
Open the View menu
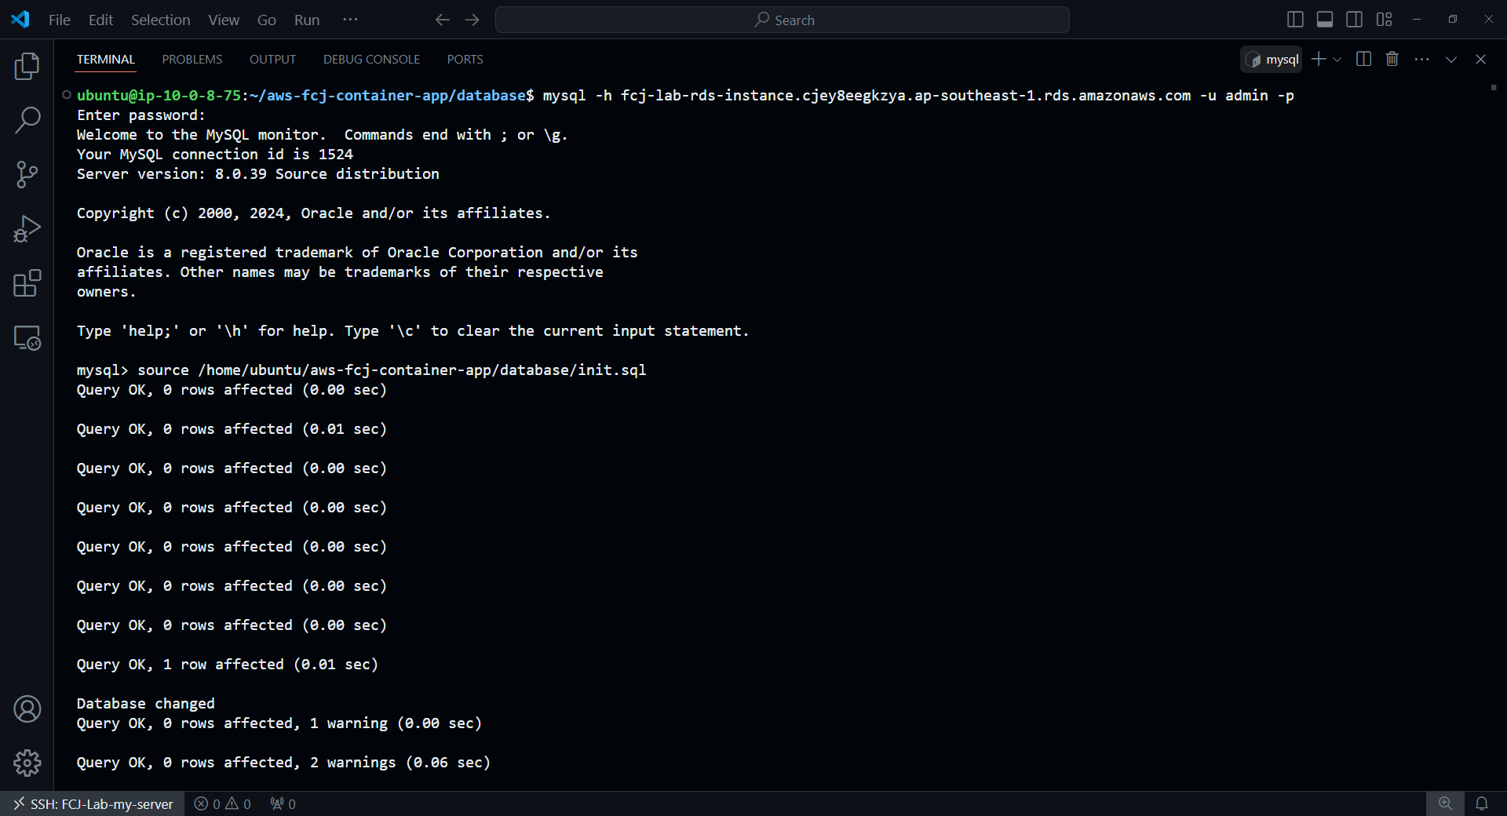[x=224, y=20]
